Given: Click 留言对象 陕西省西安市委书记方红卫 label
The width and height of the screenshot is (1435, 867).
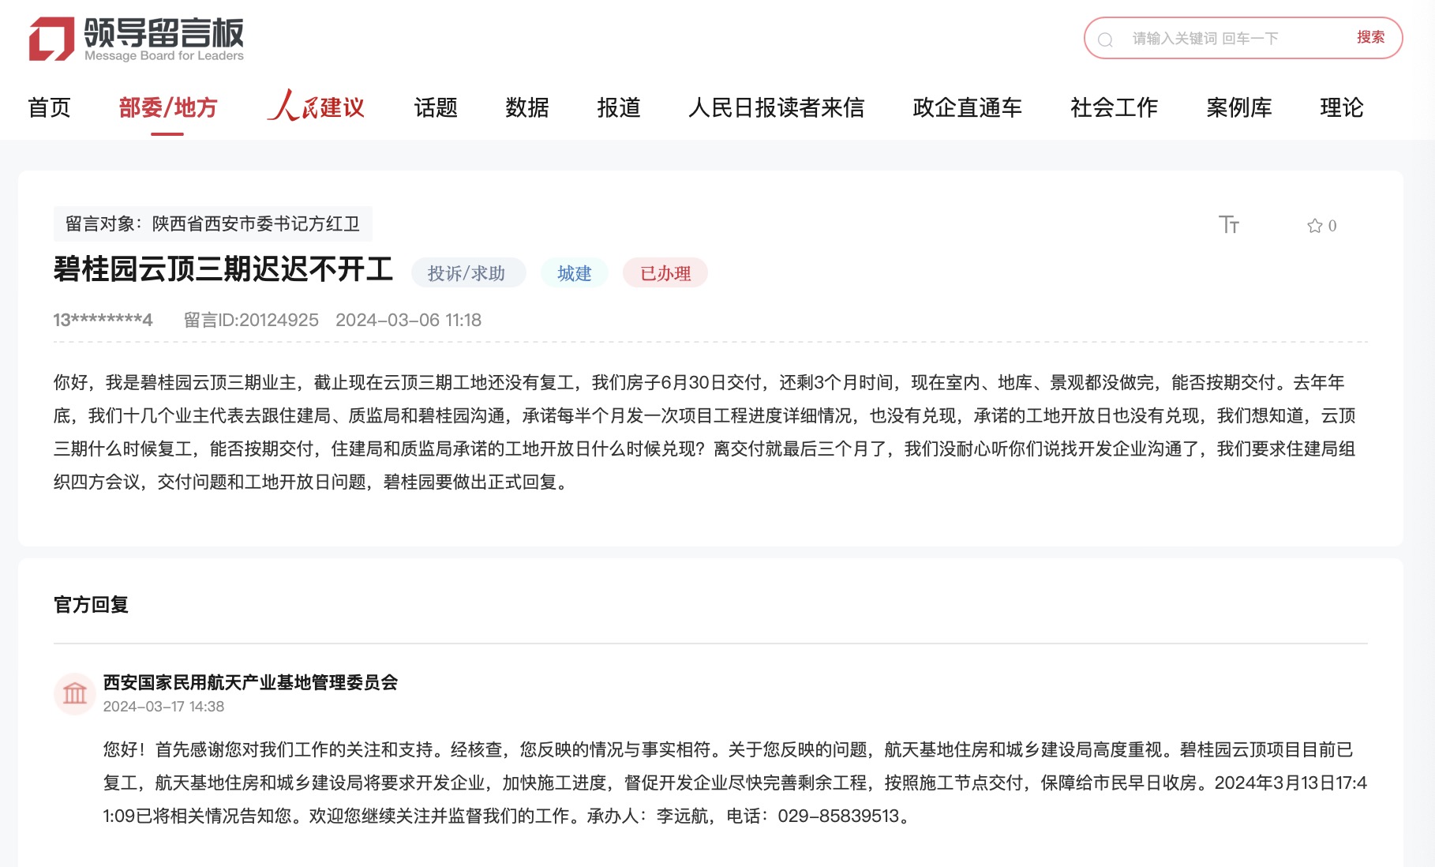Looking at the screenshot, I should 212,224.
